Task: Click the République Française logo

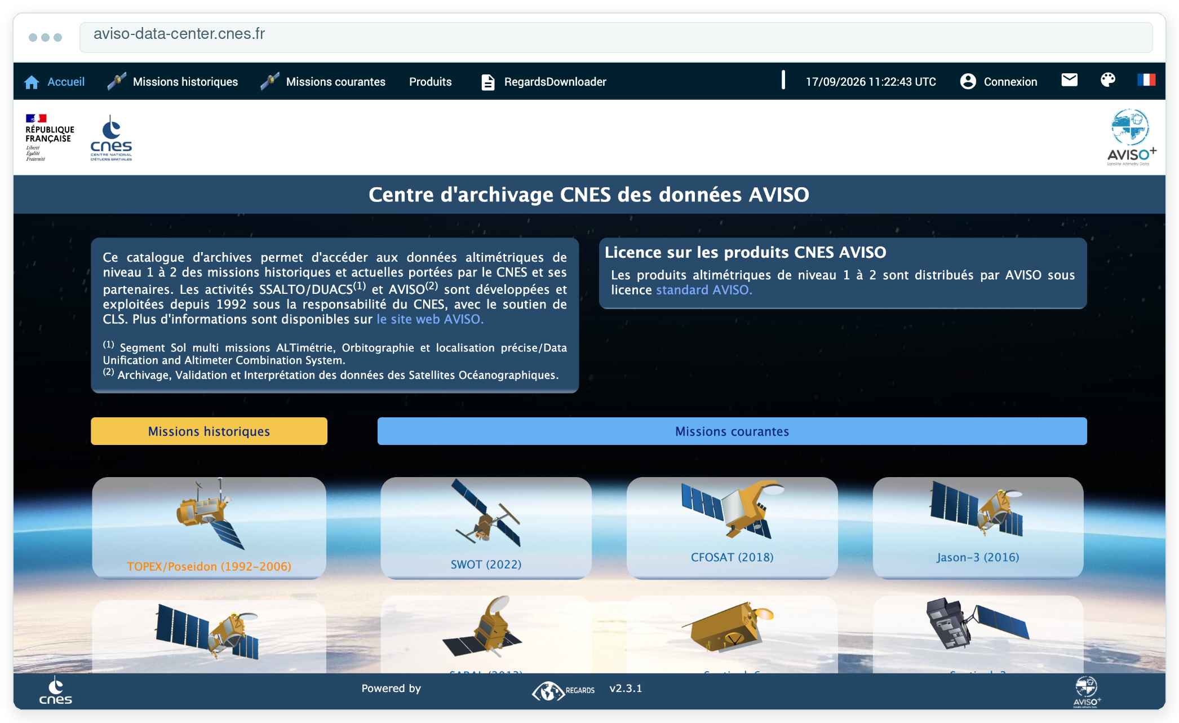Action: pos(50,138)
